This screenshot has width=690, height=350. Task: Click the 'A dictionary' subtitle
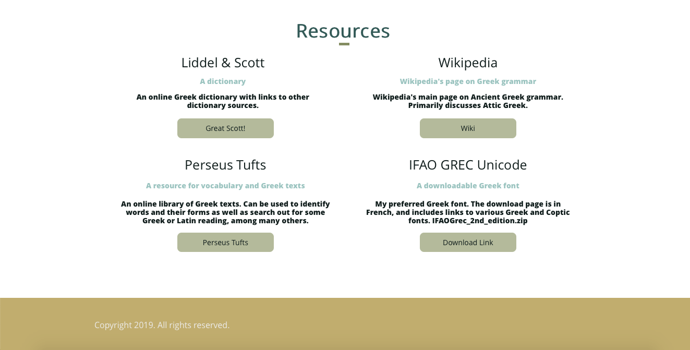[x=223, y=81]
